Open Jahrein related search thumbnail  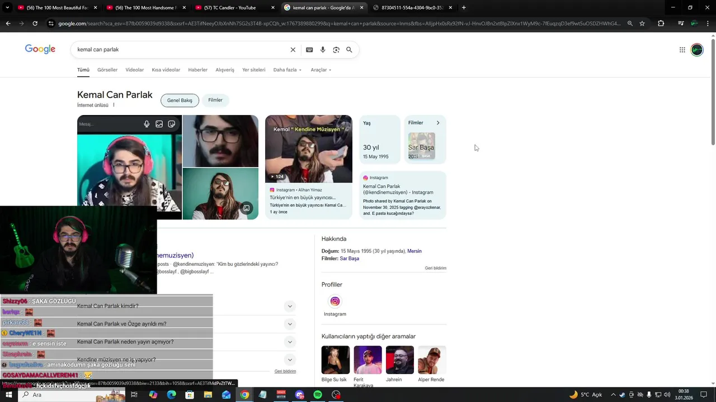tap(400, 360)
